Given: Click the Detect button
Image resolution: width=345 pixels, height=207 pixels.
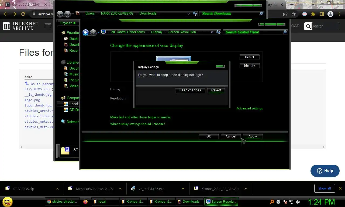Looking at the screenshot, I should pyautogui.click(x=249, y=57).
